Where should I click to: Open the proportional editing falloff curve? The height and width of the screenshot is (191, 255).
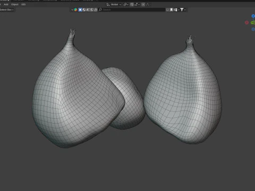[x=148, y=4]
